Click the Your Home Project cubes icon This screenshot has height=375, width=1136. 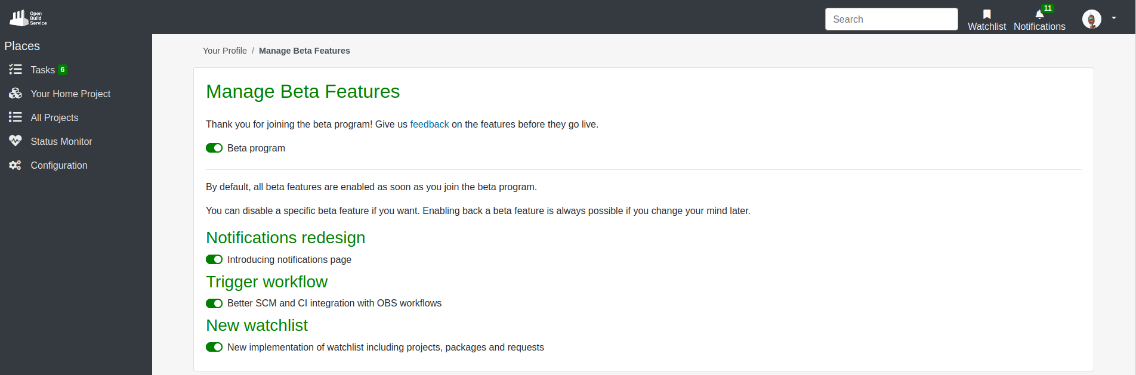(16, 94)
